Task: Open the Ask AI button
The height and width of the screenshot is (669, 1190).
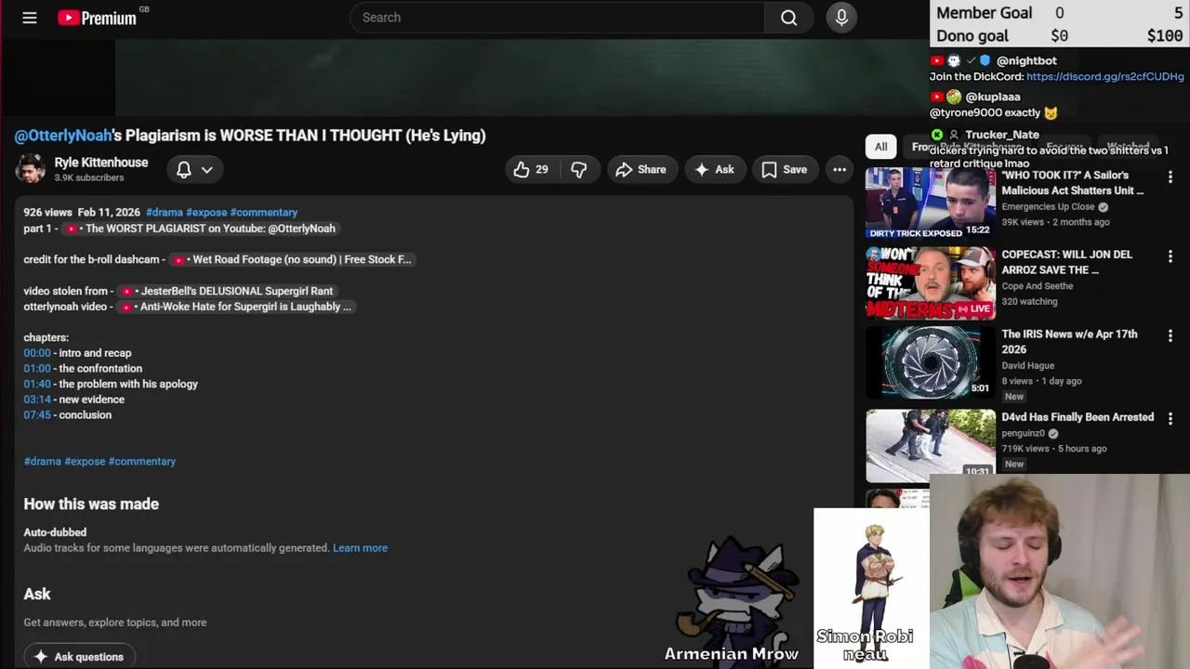Action: click(x=714, y=169)
